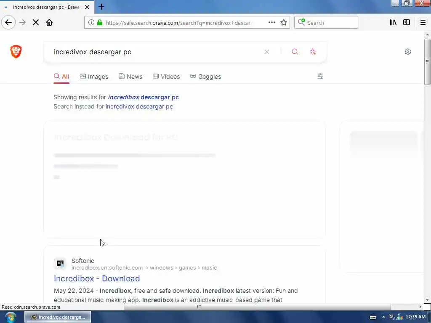Click the keyboard icon in system tray
431x323 pixels.
pyautogui.click(x=373, y=317)
